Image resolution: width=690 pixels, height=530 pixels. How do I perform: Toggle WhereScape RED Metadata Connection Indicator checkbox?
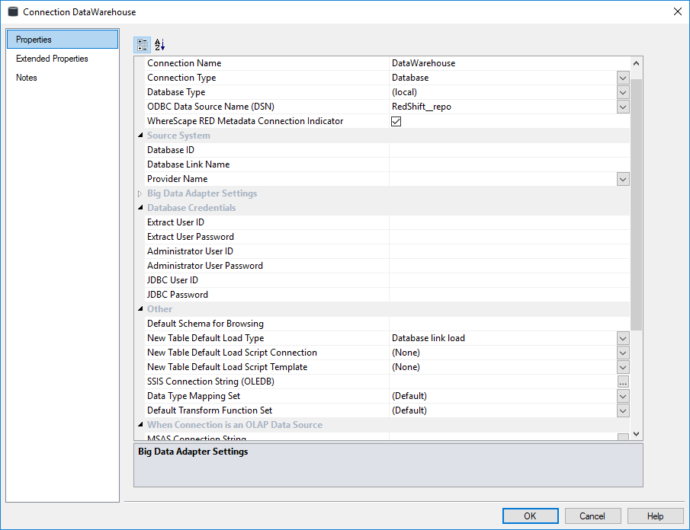396,121
